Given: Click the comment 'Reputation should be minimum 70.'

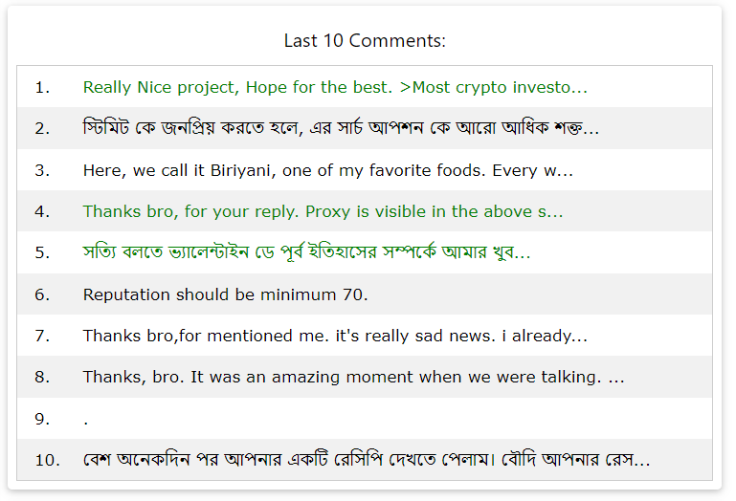Looking at the screenshot, I should (x=225, y=294).
